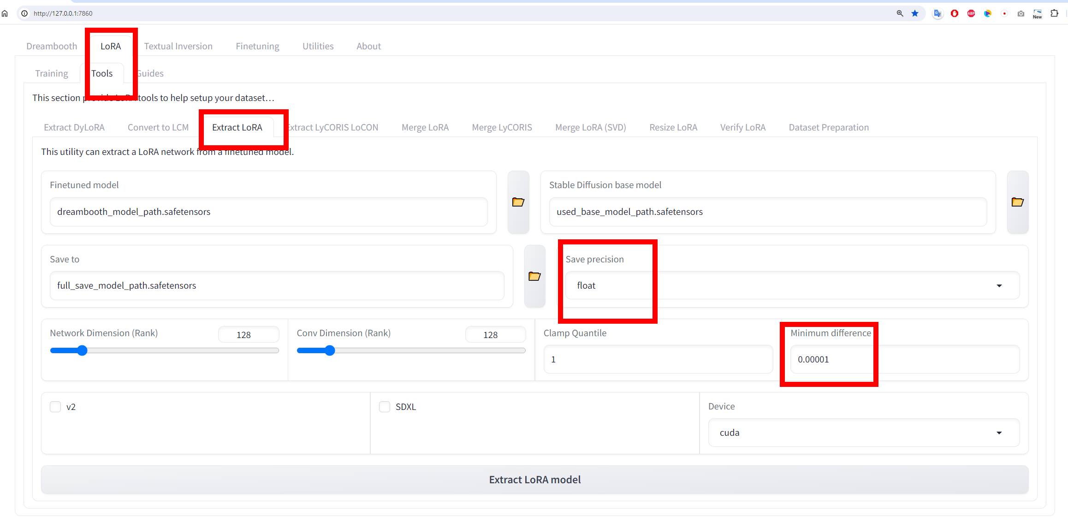
Task: Select the Resize LoRA tab
Action: pyautogui.click(x=673, y=127)
